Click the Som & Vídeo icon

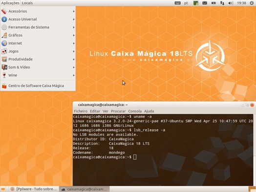point(4,67)
